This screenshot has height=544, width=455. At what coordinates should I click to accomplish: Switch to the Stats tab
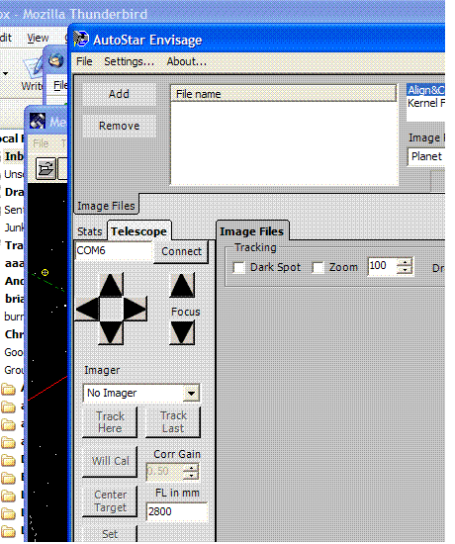tap(90, 231)
